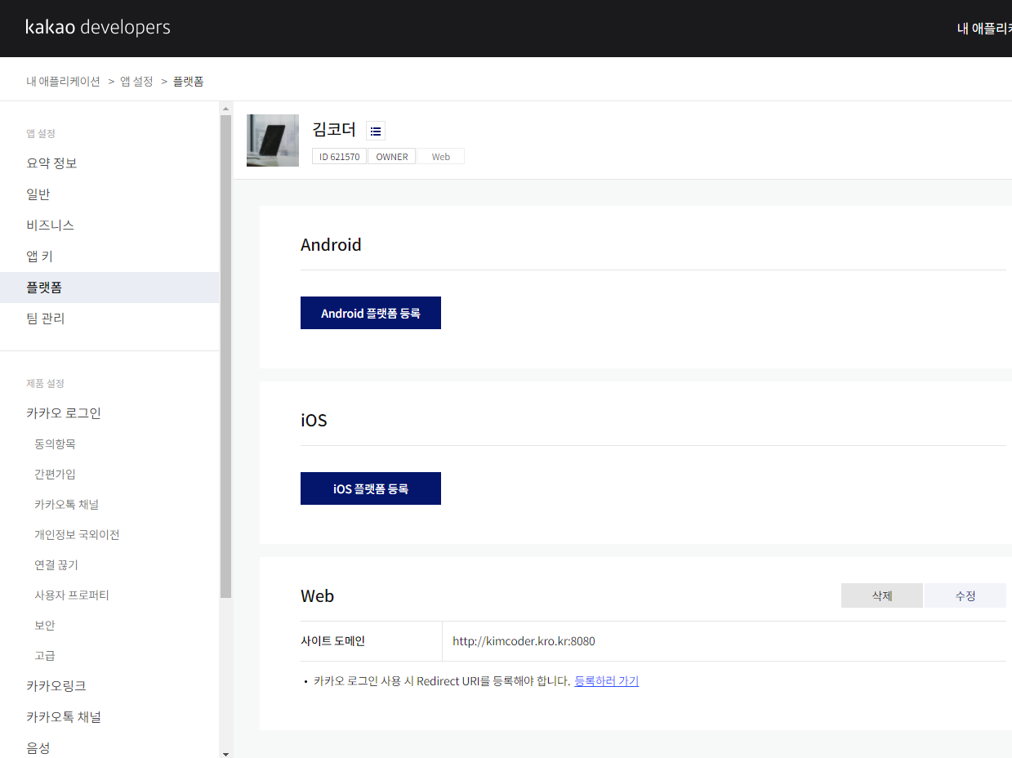Image resolution: width=1012 pixels, height=758 pixels.
Task: Click the ID 621570 tag
Action: [339, 156]
